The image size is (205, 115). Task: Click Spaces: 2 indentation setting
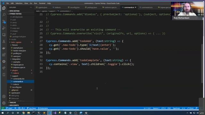156,108
